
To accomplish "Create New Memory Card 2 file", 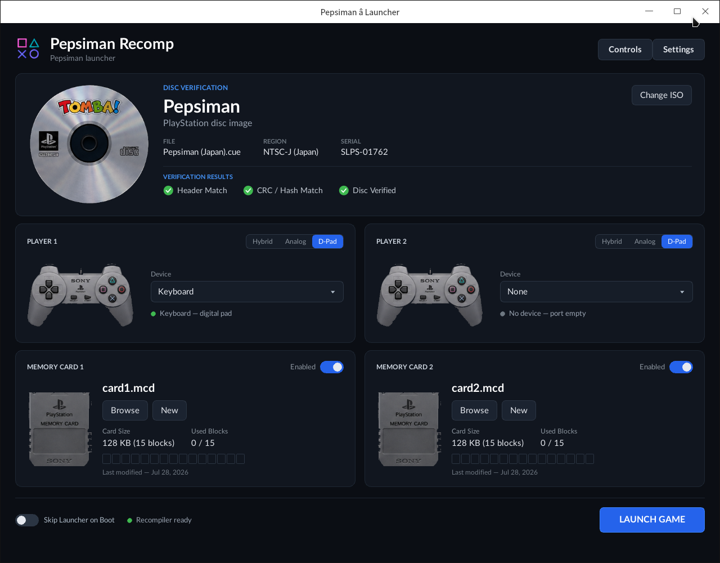I will pos(519,410).
